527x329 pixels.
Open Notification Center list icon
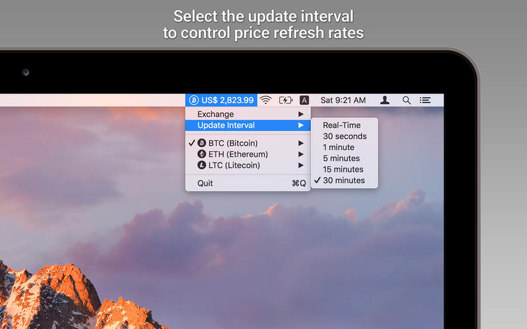[426, 100]
